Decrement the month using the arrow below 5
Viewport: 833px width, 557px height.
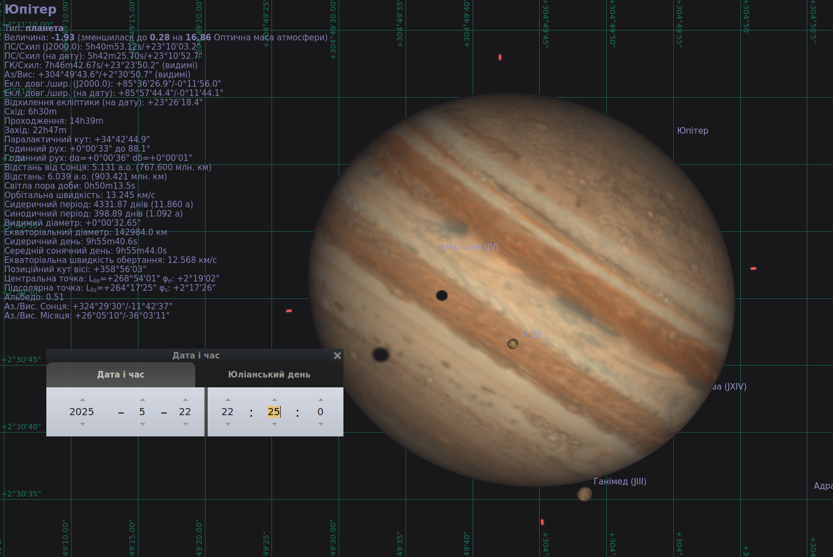(x=142, y=424)
